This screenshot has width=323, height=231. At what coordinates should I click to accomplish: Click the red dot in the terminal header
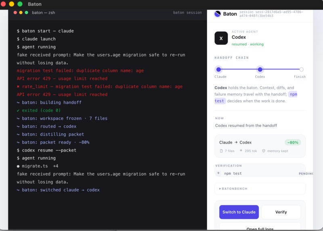coord(15,12)
